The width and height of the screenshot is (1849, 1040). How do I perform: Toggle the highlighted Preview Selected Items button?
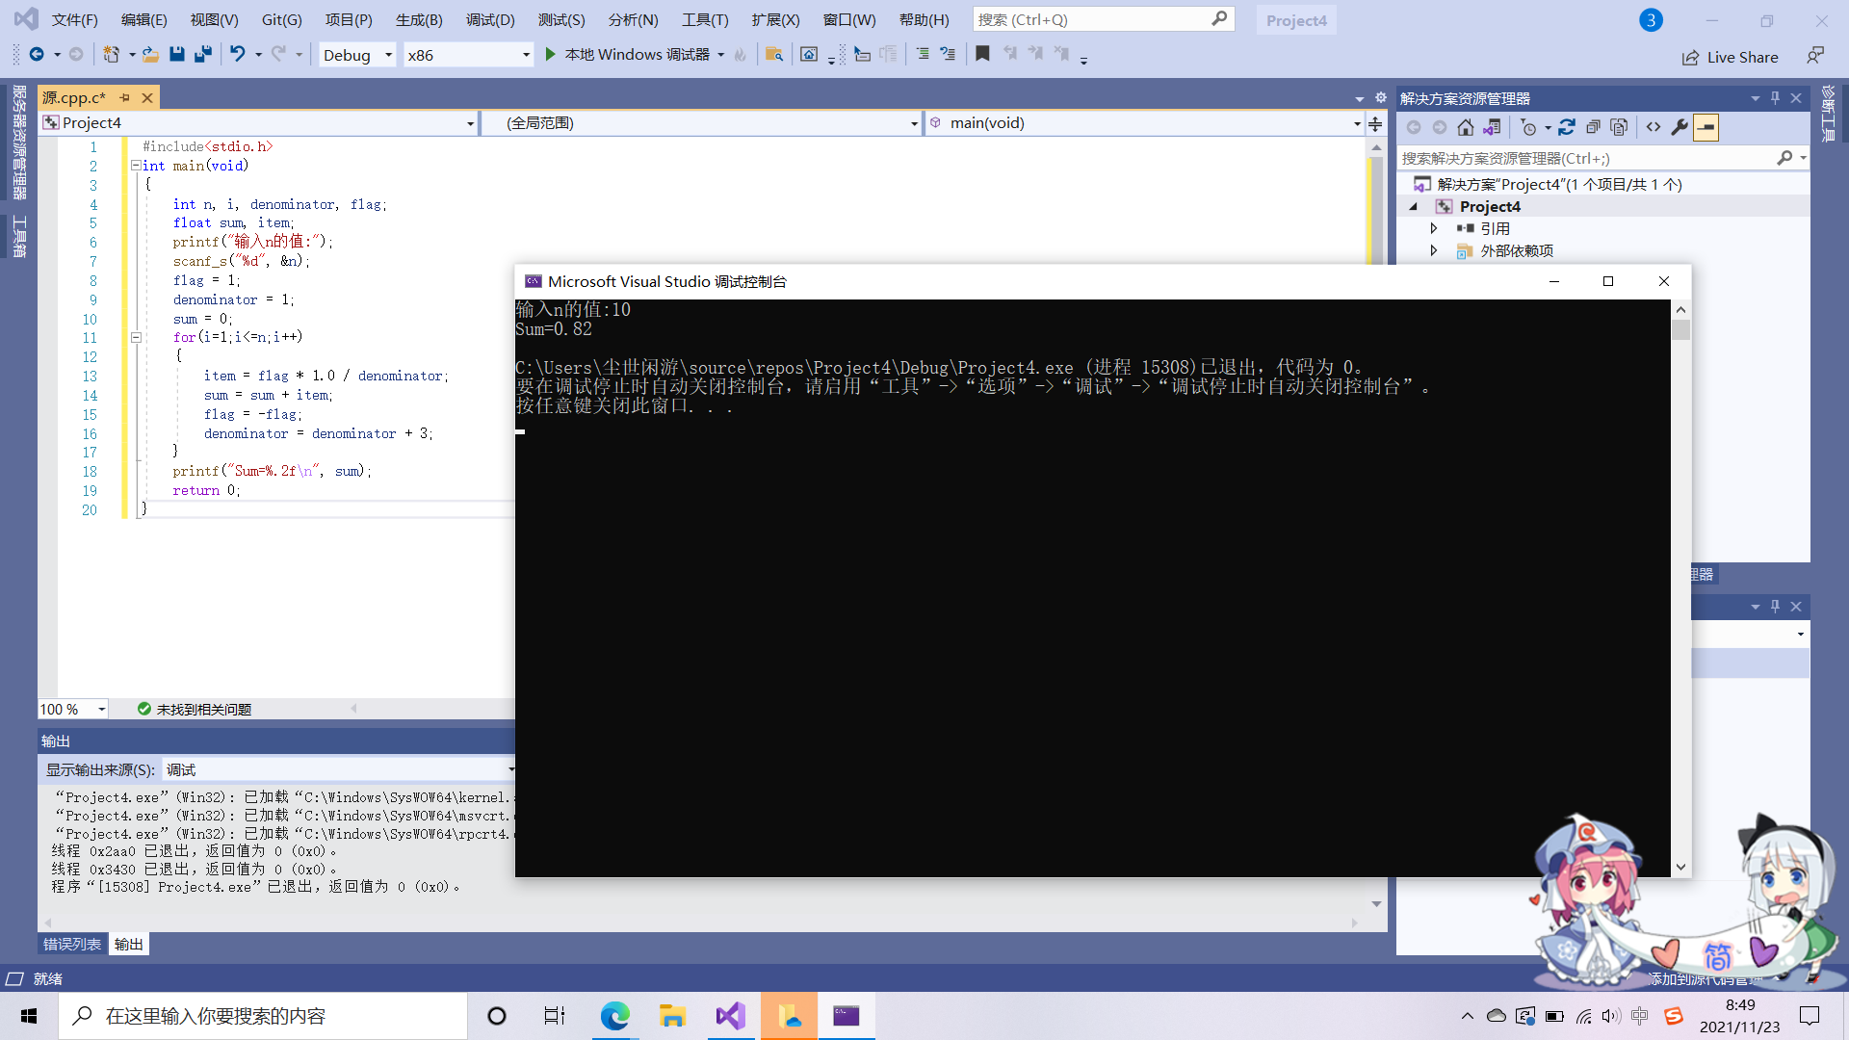click(x=1706, y=127)
